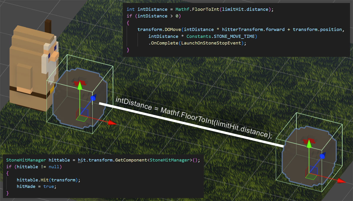
Task: Select left stone's red X-axis arrowhead
Action: (112, 123)
